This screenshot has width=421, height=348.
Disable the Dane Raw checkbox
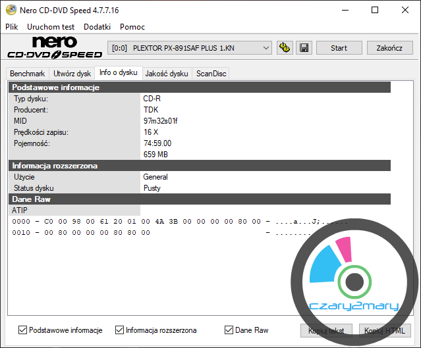pyautogui.click(x=229, y=330)
